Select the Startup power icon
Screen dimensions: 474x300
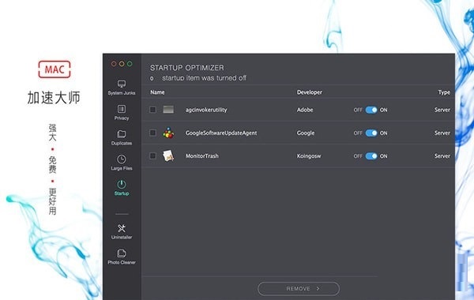pos(122,184)
